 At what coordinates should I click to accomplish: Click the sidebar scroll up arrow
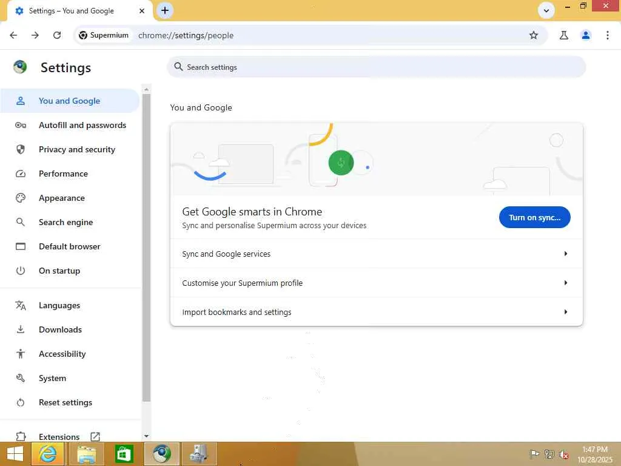(x=147, y=90)
